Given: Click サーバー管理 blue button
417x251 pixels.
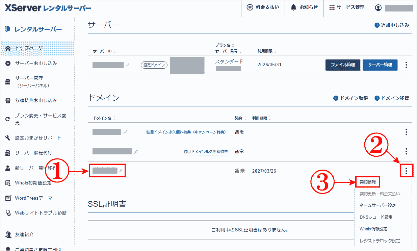Looking at the screenshot, I should [x=380, y=65].
